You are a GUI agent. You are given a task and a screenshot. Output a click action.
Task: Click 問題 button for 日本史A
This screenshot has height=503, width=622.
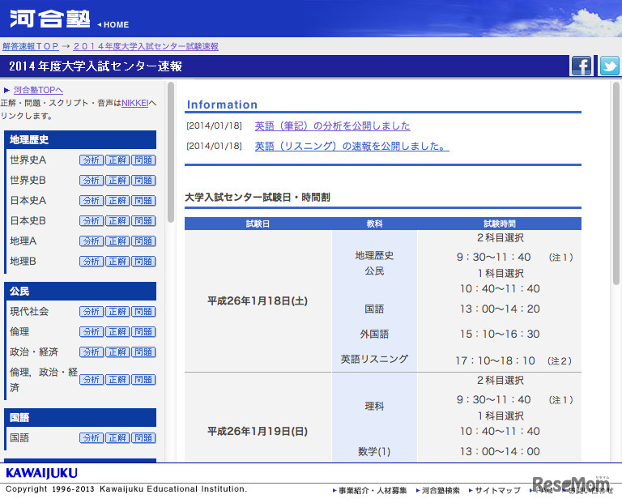[x=143, y=200]
